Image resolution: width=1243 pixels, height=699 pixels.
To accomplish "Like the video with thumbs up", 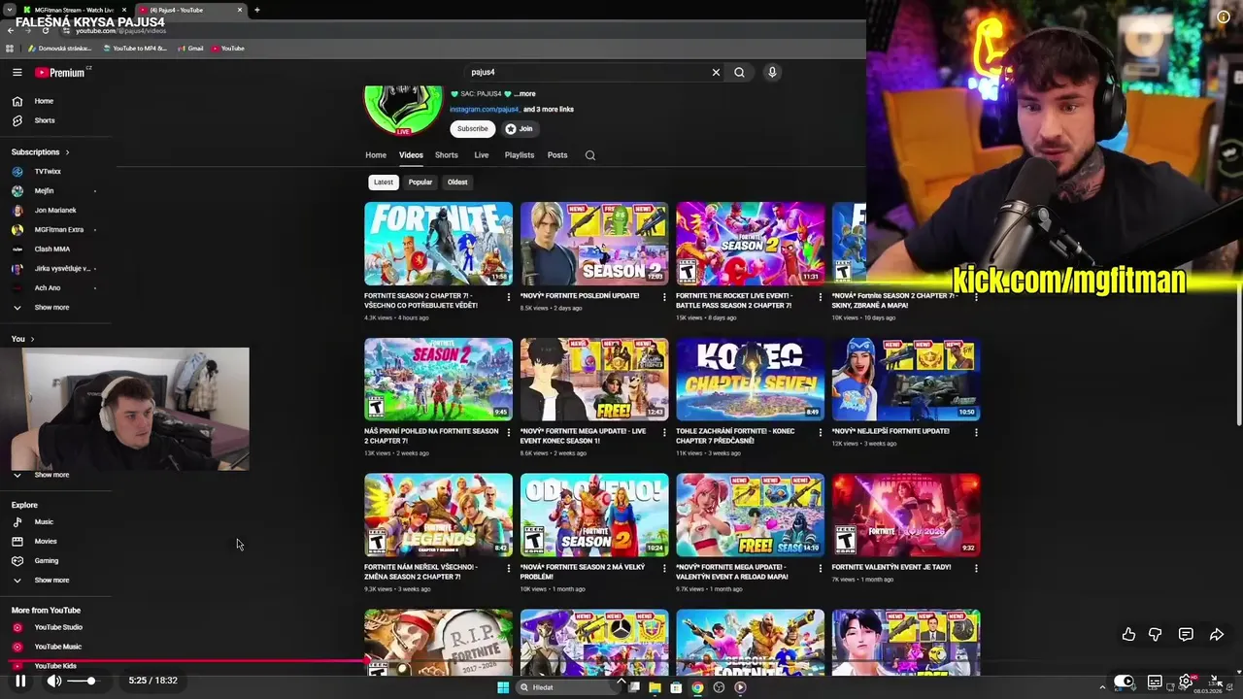I will [x=1128, y=634].
